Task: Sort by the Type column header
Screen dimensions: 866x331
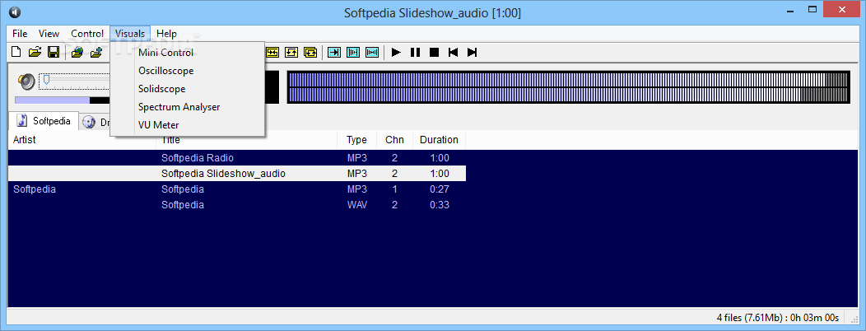Action: [x=356, y=140]
